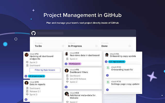
Task: Click epic icon beside Sprint 2 on cloud #43
Action: [67, 59]
